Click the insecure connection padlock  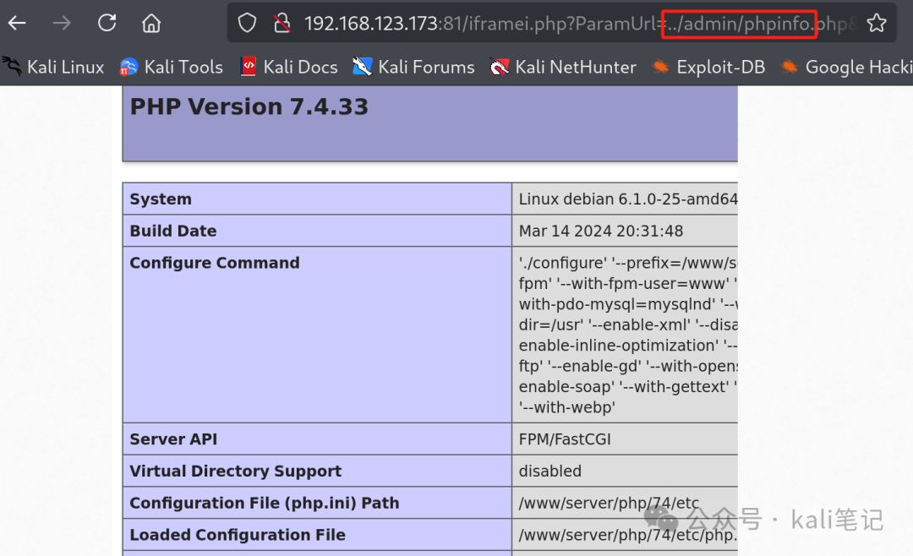282,23
